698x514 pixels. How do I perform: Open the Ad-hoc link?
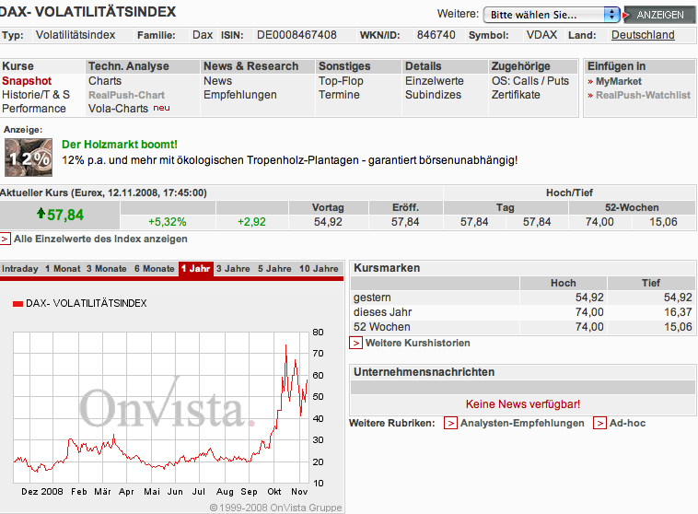click(627, 423)
